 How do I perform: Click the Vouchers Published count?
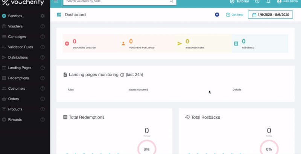coord(131,41)
